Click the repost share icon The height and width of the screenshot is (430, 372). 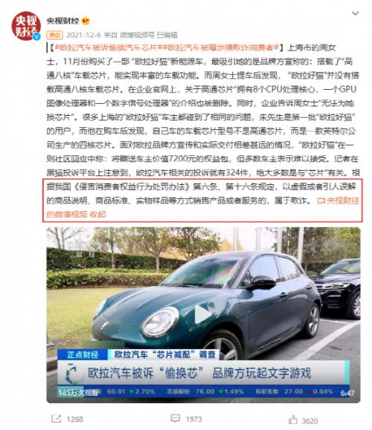click(x=57, y=419)
